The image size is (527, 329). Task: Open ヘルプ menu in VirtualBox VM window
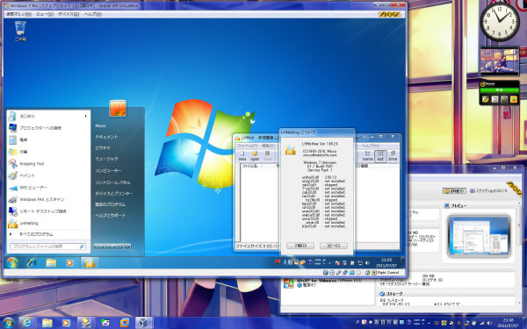coord(93,14)
